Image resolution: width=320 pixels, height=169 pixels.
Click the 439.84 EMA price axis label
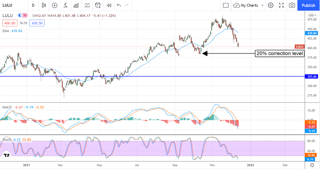point(311,33)
